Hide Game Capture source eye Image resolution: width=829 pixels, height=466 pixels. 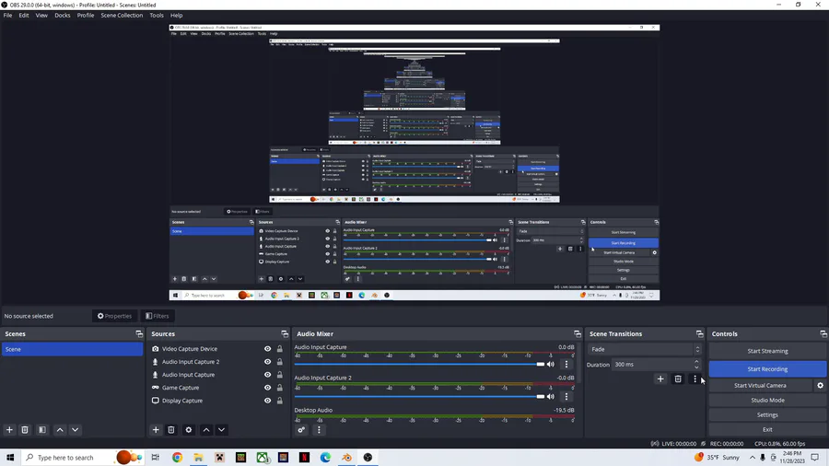[x=267, y=388]
